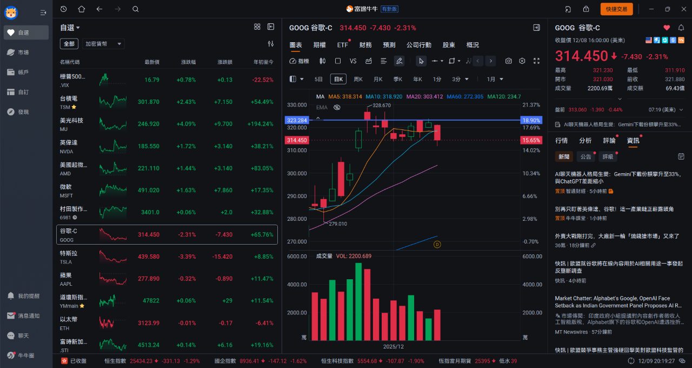This screenshot has width=692, height=368.
Task: Switch watchlist to grid view
Action: (x=257, y=27)
